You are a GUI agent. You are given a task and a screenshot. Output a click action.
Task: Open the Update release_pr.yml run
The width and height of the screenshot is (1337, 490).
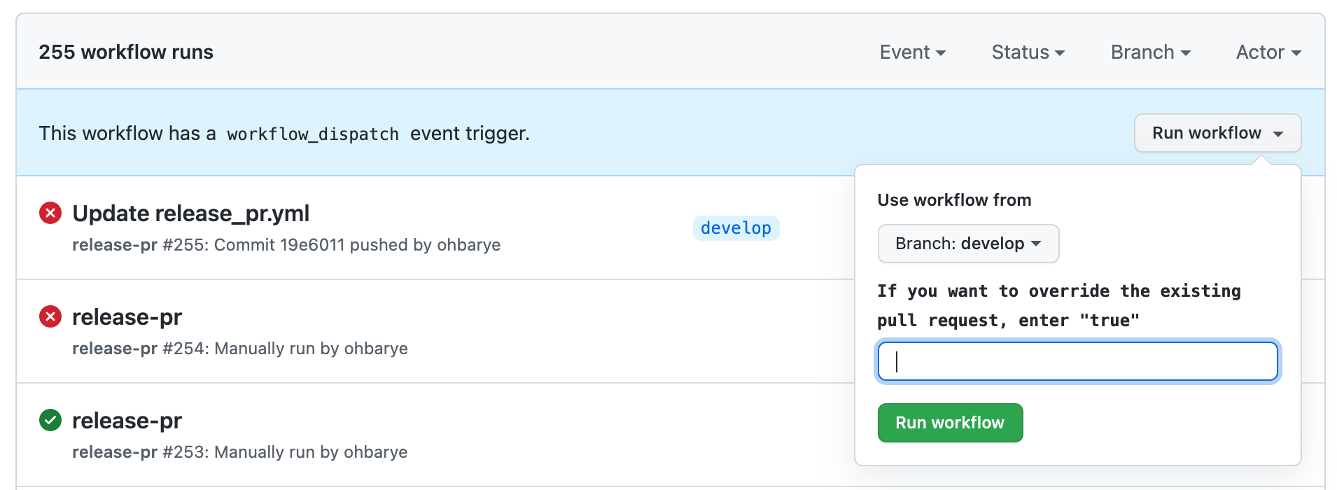click(191, 213)
